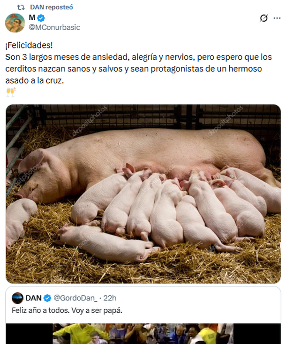
Task: Open the @MConurbasic handle link
Action: [54, 27]
